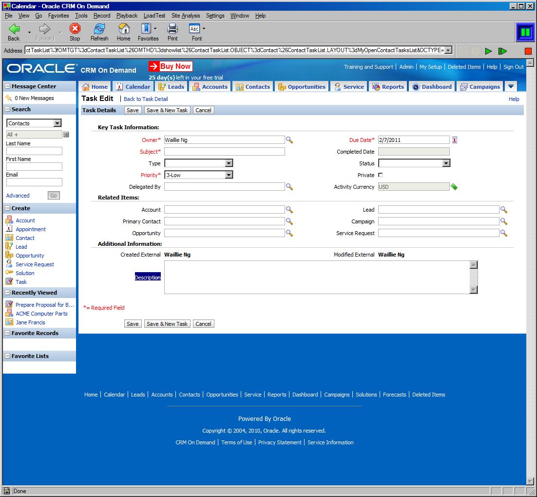
Task: Open the Due Date calendar picker
Action: pyautogui.click(x=455, y=140)
